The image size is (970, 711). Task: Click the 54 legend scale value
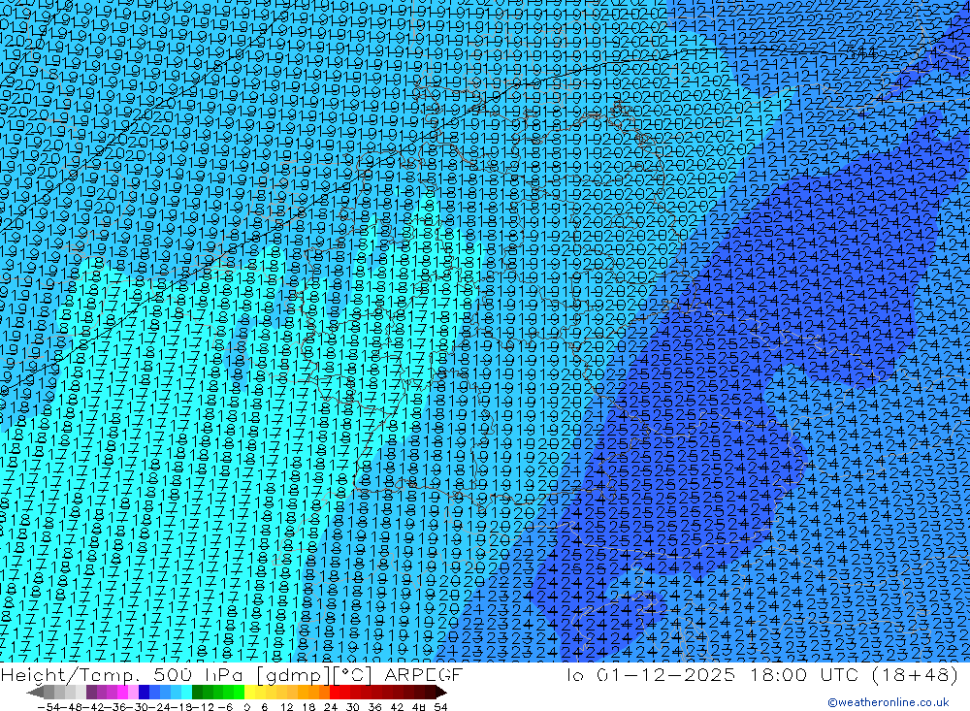[440, 707]
